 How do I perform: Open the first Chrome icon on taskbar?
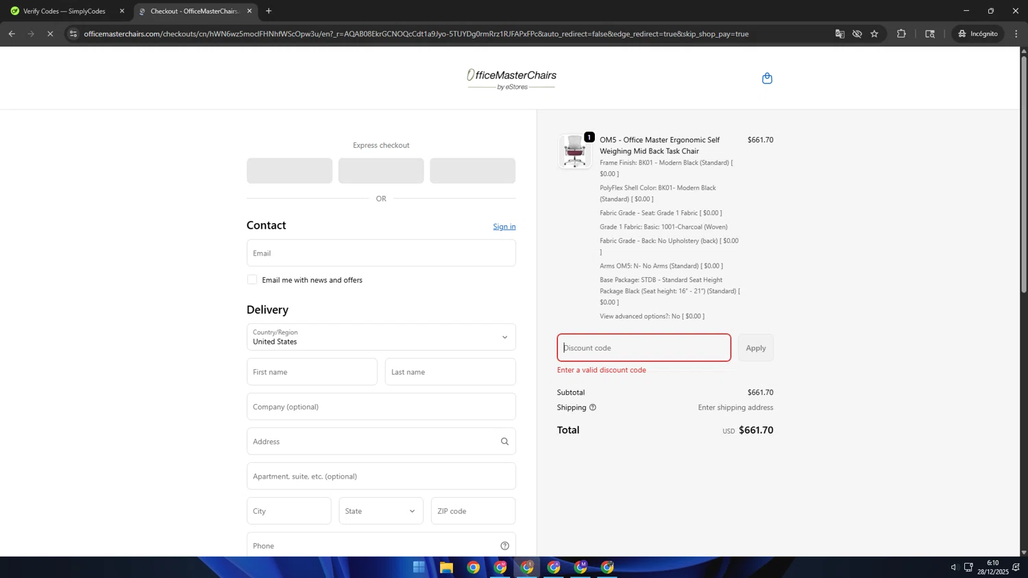pyautogui.click(x=473, y=567)
